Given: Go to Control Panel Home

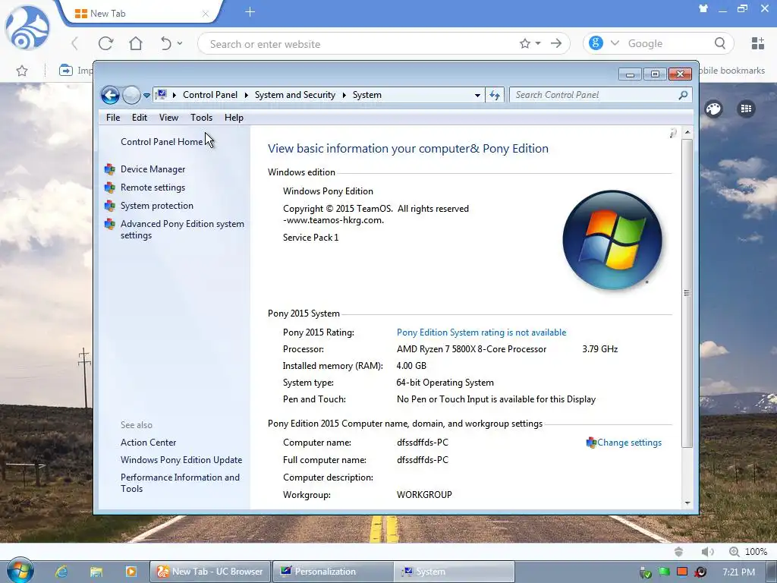Looking at the screenshot, I should (x=162, y=142).
